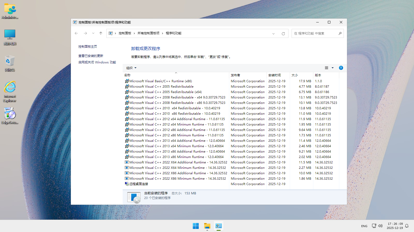
Task: Sort by 大小 column header
Action: [301, 75]
